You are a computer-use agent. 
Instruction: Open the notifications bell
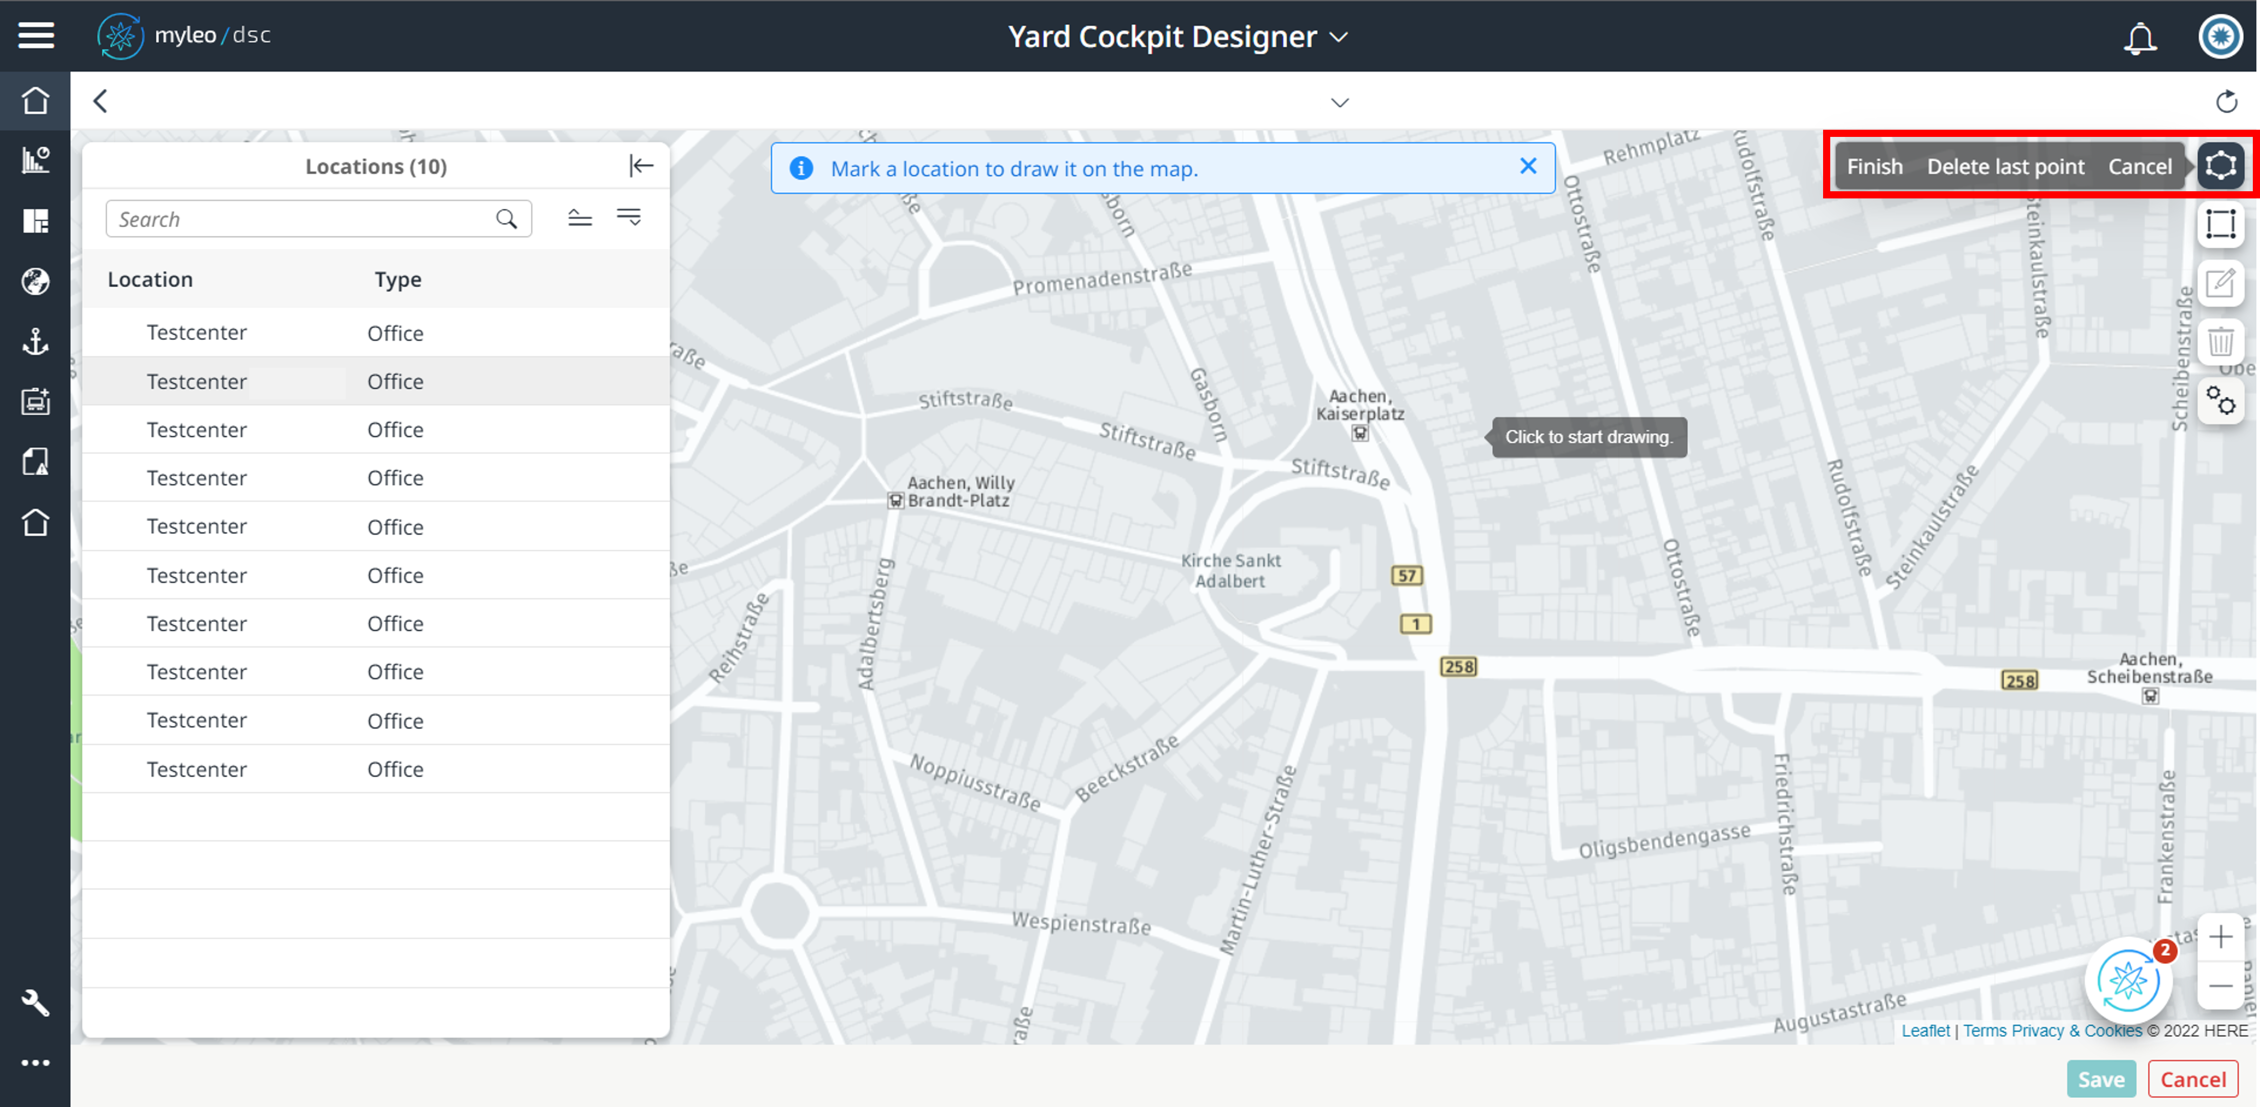(2139, 38)
